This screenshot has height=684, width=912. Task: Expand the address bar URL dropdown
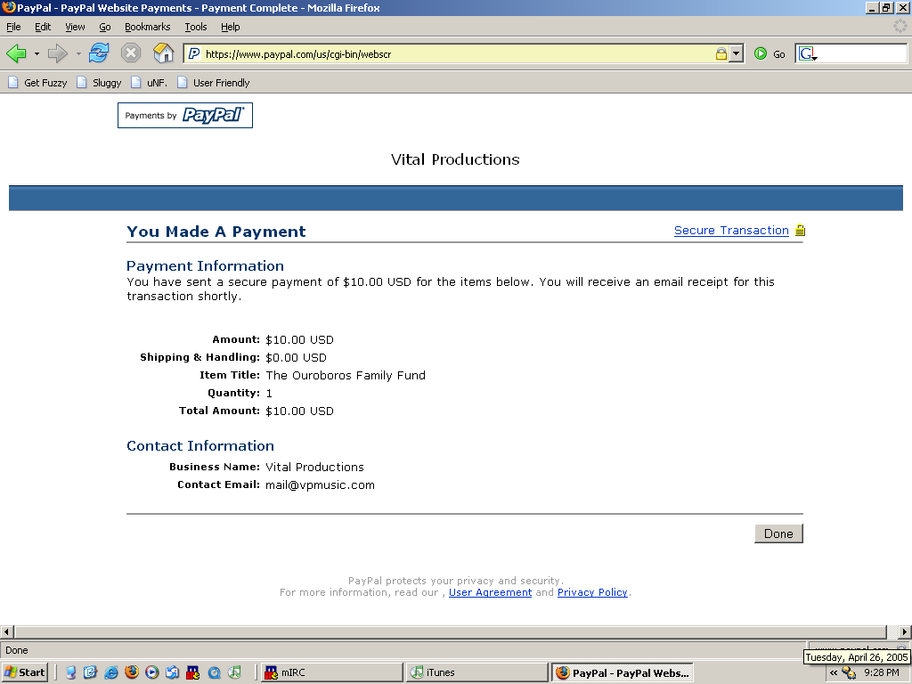click(737, 54)
